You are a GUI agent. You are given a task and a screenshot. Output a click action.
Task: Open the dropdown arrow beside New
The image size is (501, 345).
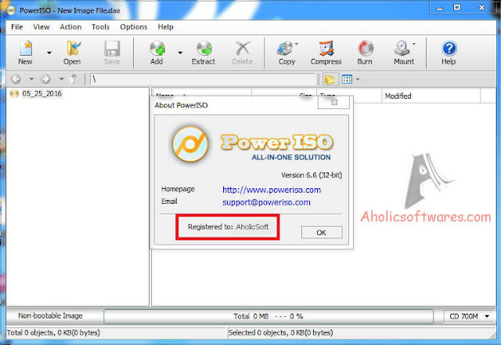point(49,53)
